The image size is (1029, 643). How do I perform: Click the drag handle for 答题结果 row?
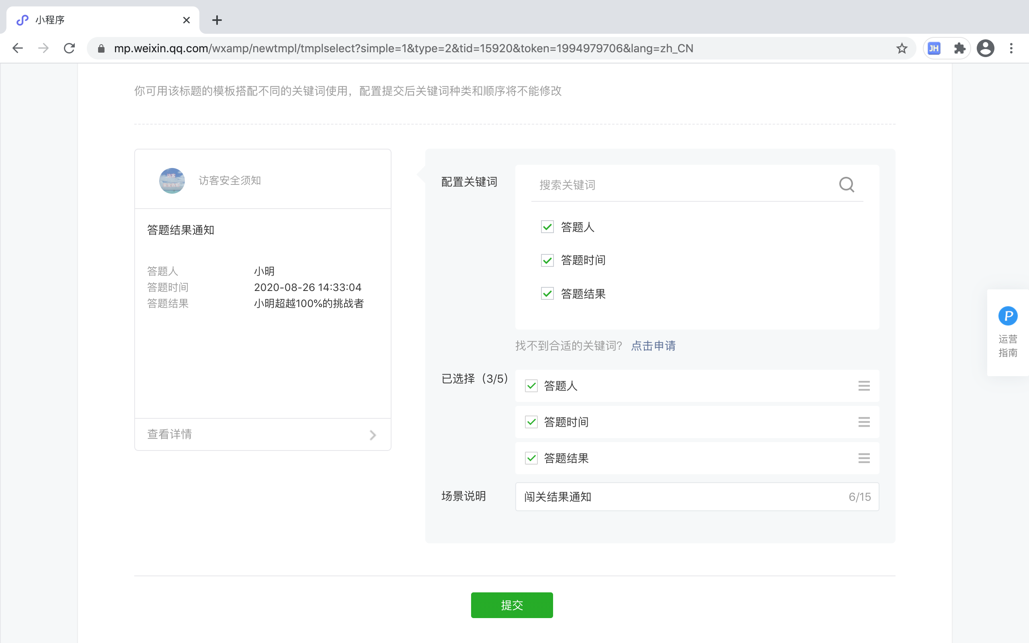click(863, 458)
